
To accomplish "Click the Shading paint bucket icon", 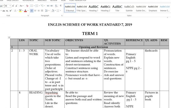I will (53, 11).
